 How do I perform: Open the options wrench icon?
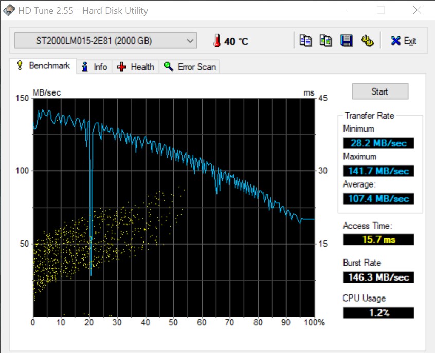coord(367,41)
